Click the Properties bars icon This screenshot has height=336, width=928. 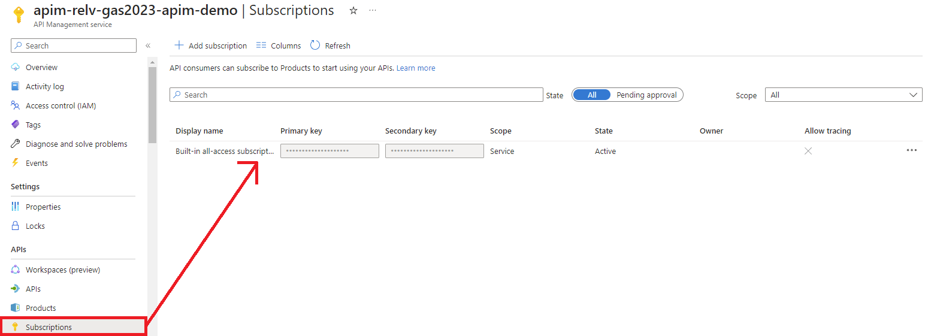point(16,207)
